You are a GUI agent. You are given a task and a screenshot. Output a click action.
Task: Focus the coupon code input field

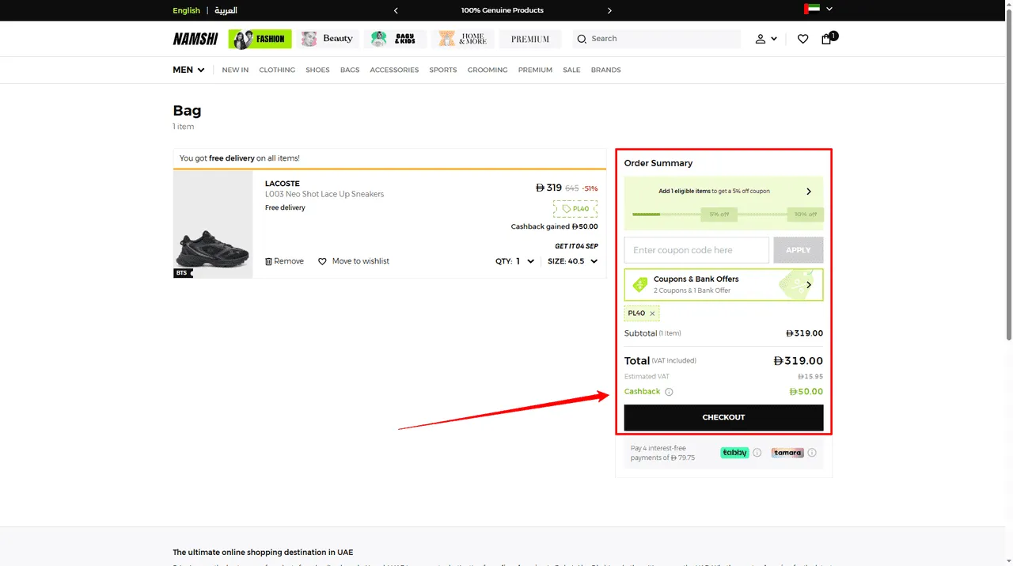point(696,250)
